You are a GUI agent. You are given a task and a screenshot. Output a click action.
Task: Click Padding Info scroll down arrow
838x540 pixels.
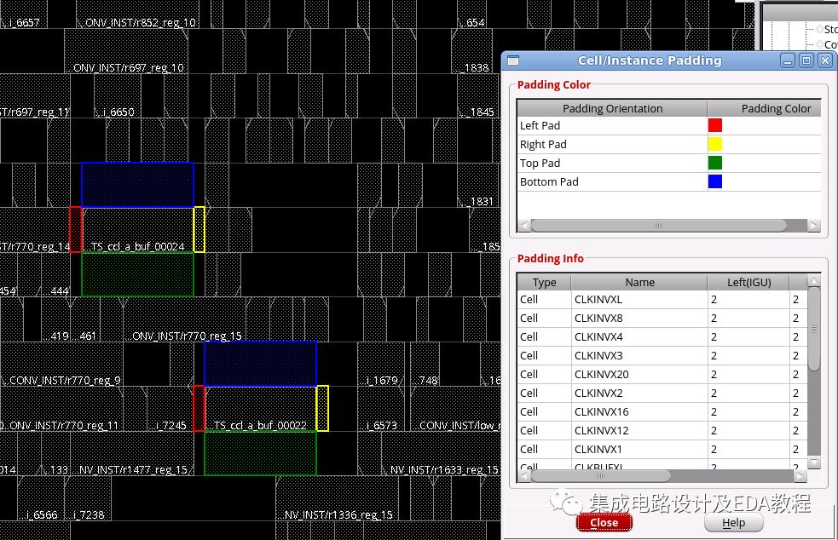814,462
